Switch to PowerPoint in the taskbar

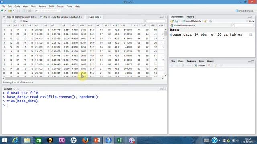pos(97,140)
